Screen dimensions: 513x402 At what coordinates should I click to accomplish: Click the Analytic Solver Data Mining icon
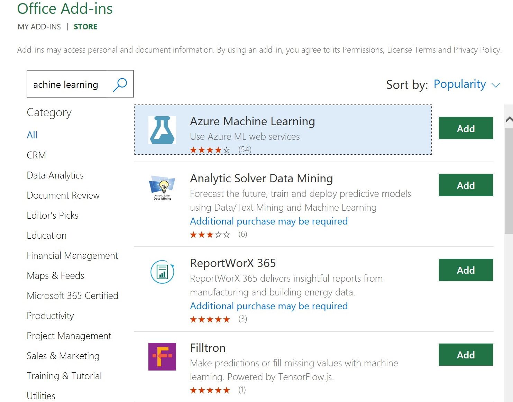pos(162,187)
